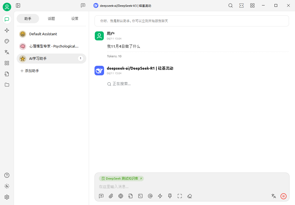Open the agents sparkle icon in sidebar

[x=7, y=30]
